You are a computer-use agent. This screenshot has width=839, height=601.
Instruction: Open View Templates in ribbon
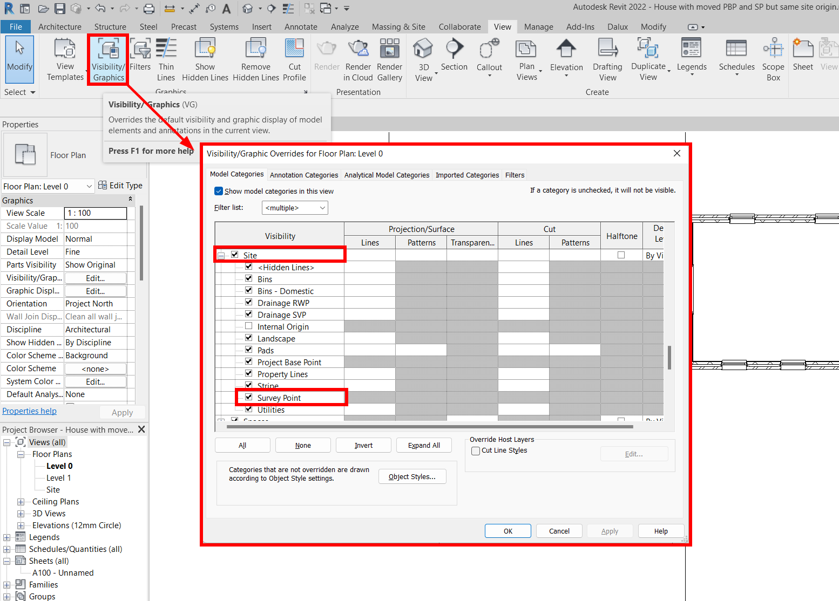65,59
